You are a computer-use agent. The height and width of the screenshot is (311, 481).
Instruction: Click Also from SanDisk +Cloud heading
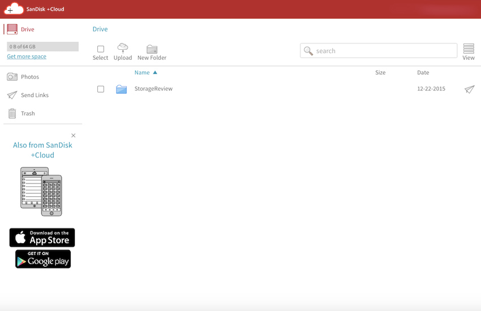click(x=42, y=150)
